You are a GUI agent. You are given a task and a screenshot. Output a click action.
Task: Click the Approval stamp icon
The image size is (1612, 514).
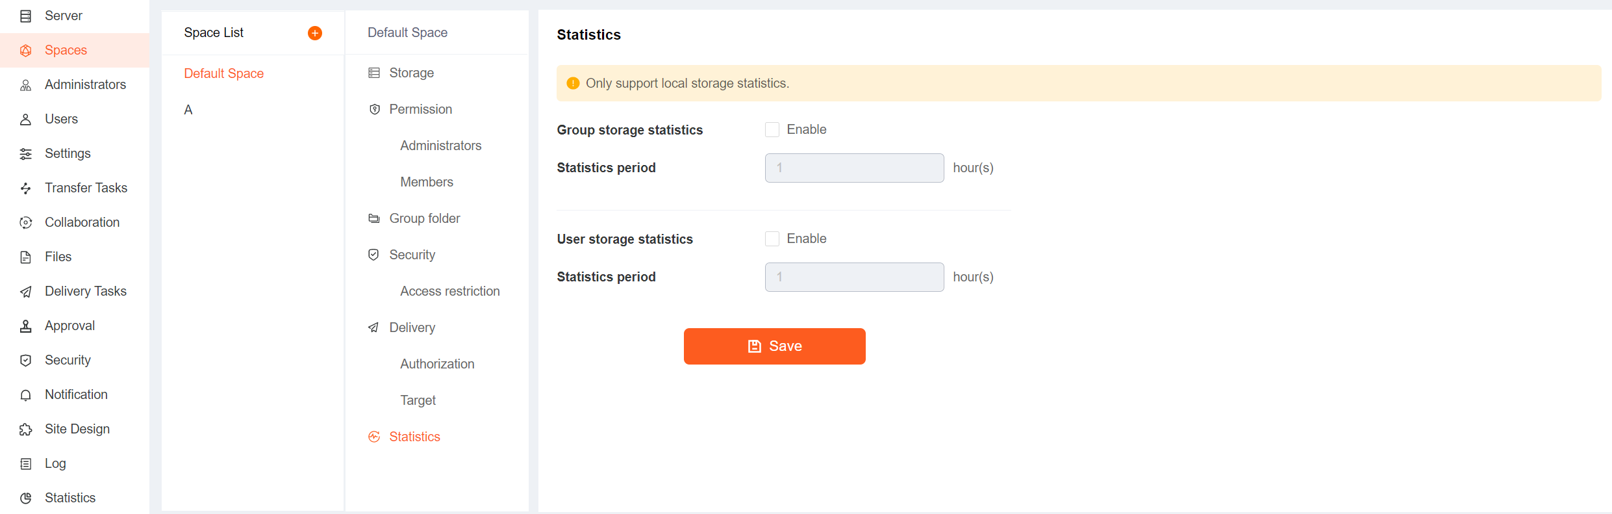pos(26,326)
